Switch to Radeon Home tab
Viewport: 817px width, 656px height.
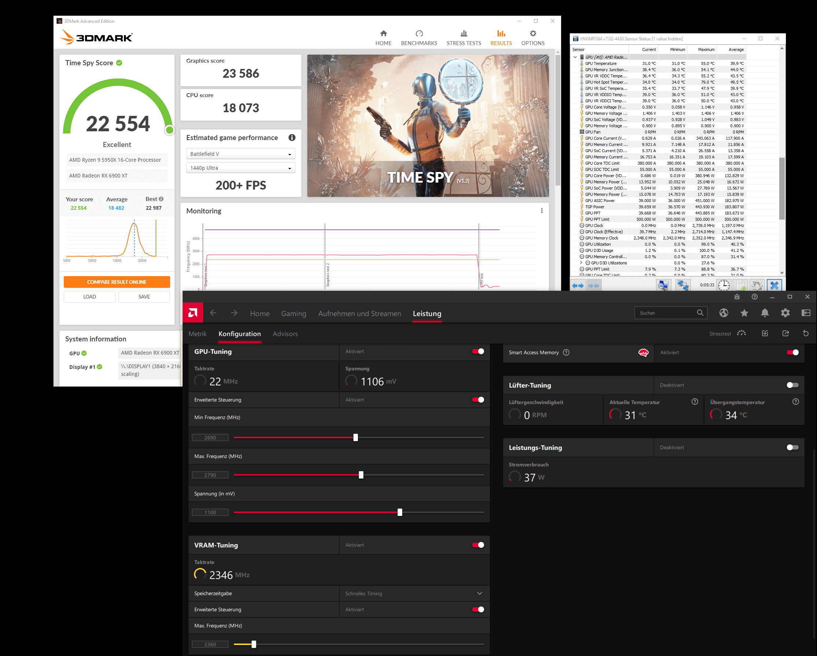tap(260, 314)
